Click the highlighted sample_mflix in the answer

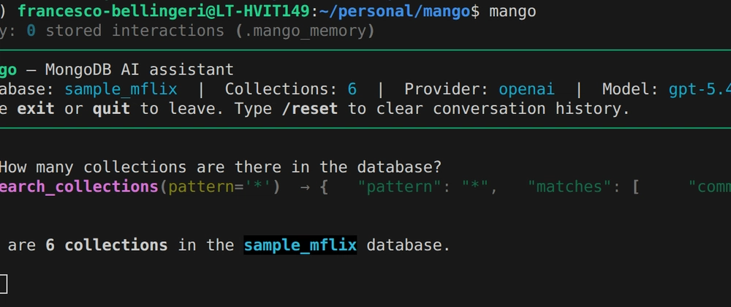tap(300, 245)
